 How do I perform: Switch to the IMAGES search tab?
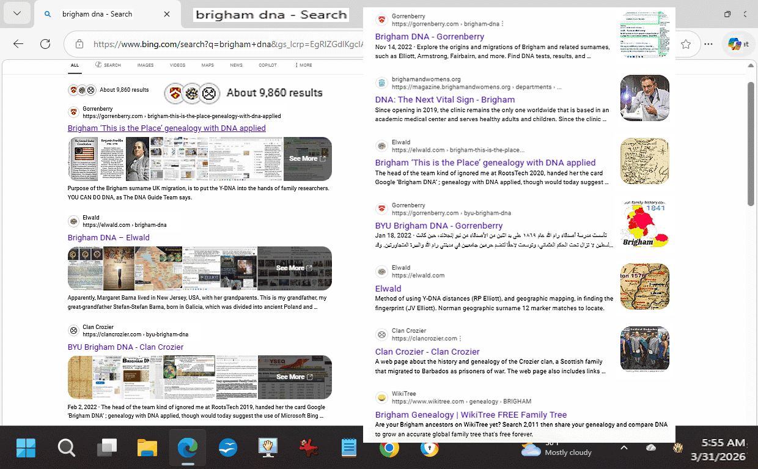[x=145, y=65]
